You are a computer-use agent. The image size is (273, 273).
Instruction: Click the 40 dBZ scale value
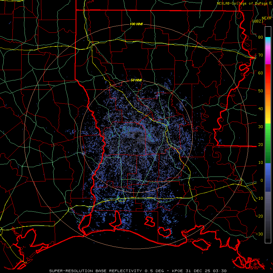click(261, 109)
